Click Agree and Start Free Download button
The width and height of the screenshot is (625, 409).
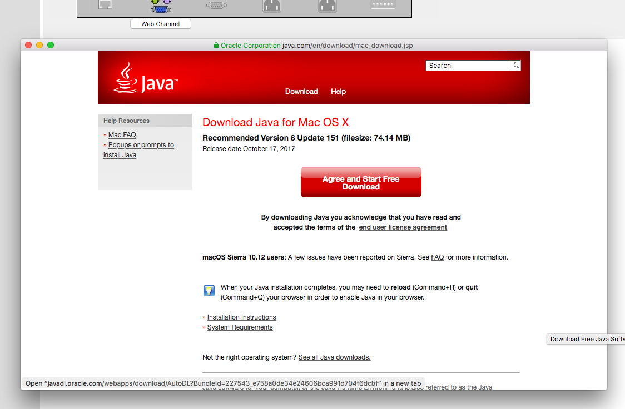point(361,182)
